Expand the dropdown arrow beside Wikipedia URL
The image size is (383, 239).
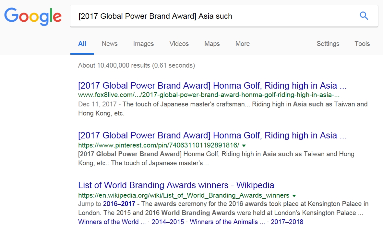(x=294, y=196)
